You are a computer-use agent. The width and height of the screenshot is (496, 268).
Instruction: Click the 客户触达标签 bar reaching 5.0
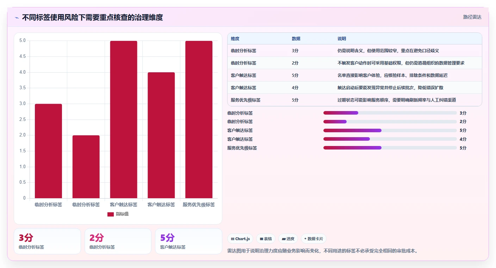124,120
